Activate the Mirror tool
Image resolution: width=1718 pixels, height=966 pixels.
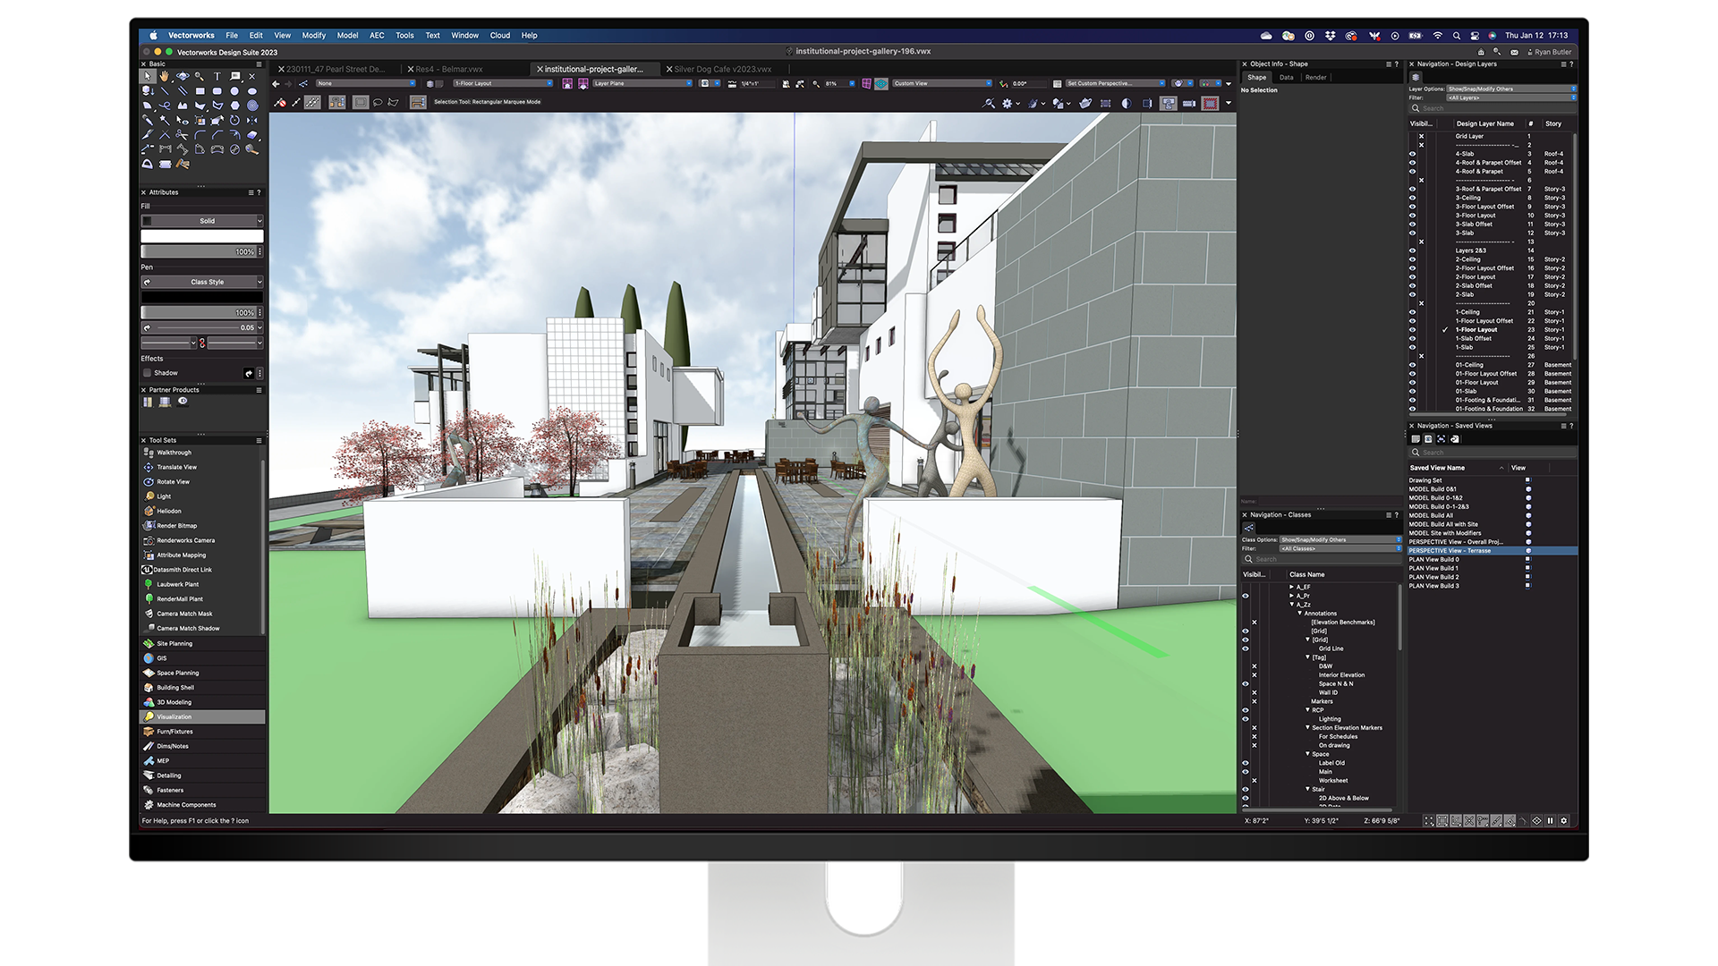252,120
